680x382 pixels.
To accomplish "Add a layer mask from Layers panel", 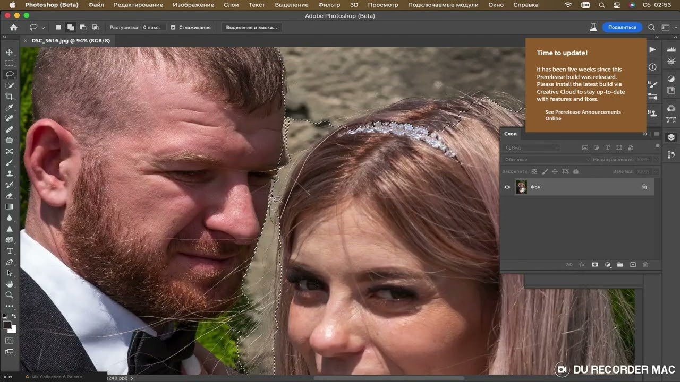I will click(594, 265).
